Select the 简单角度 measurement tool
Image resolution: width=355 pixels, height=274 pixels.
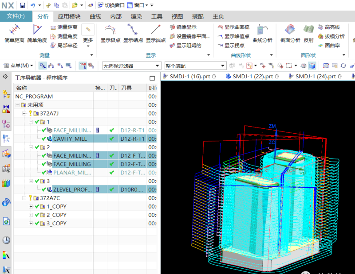(37, 34)
